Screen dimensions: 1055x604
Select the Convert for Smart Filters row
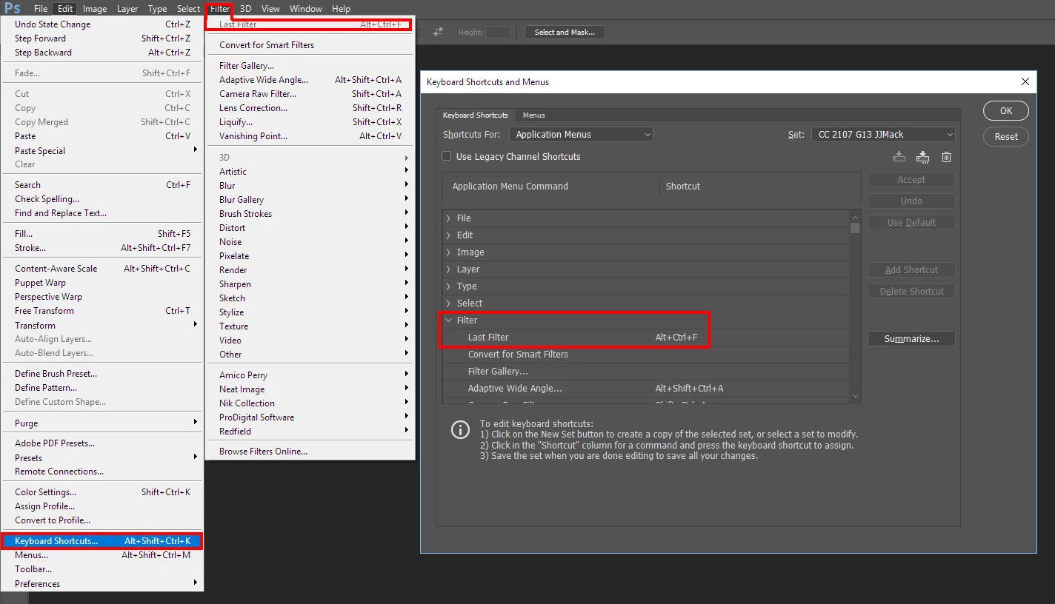click(646, 355)
